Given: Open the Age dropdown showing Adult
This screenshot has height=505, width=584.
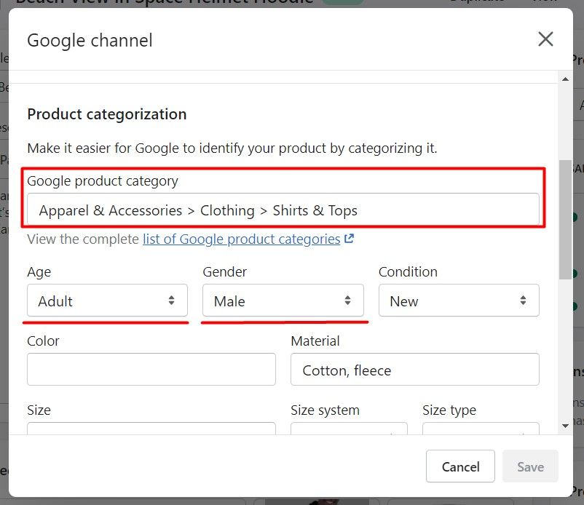Looking at the screenshot, I should click(107, 301).
